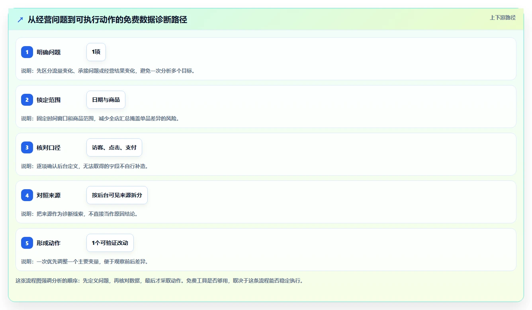Click the description starting 说明:一次优先调整
Screen dimensions: 532x310
click(85, 262)
